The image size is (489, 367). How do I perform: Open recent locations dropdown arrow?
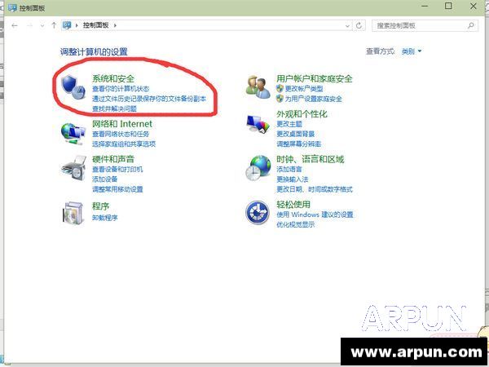coord(42,25)
